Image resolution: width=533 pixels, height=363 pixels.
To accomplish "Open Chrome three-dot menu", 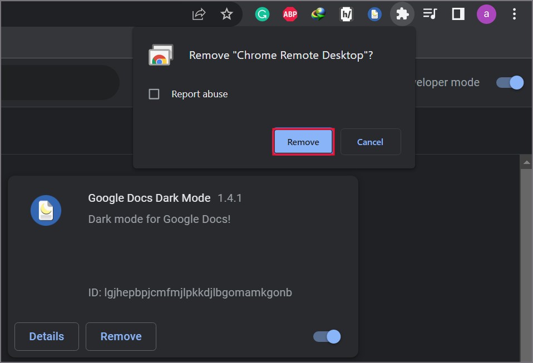I will tap(514, 14).
